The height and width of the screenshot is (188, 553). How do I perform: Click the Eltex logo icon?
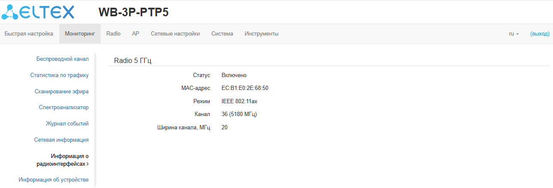[x=39, y=12]
